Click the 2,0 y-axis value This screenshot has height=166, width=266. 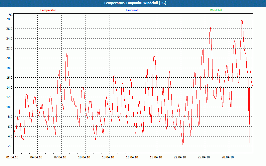point(10,146)
